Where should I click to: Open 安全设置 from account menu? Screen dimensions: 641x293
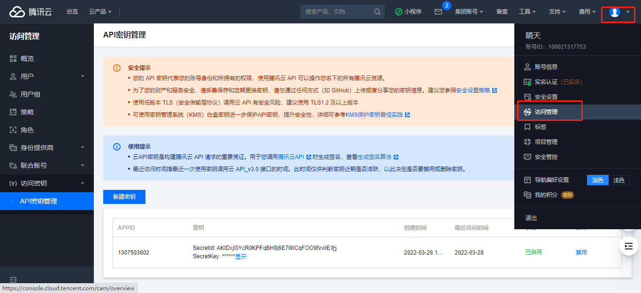tap(546, 97)
